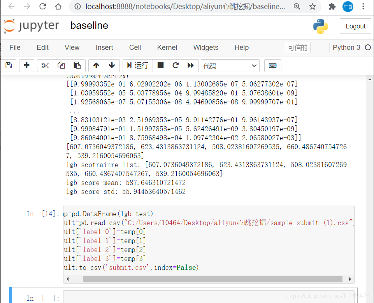Open the Edit menu
The image size is (374, 303).
pos(42,48)
